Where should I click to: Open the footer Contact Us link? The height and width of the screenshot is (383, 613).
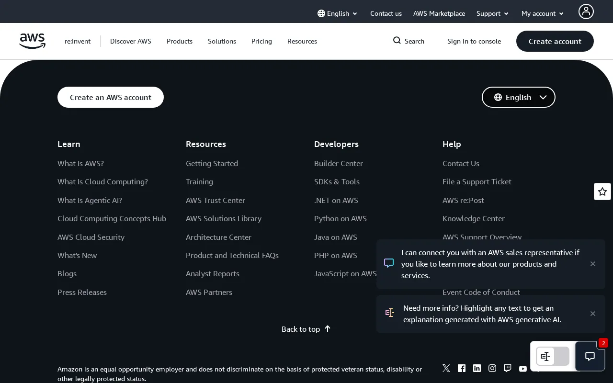tap(461, 163)
